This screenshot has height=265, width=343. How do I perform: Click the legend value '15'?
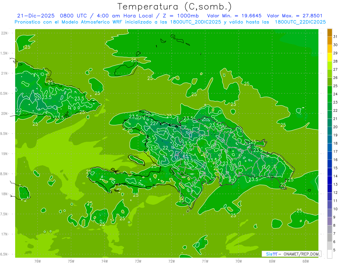click(336, 168)
